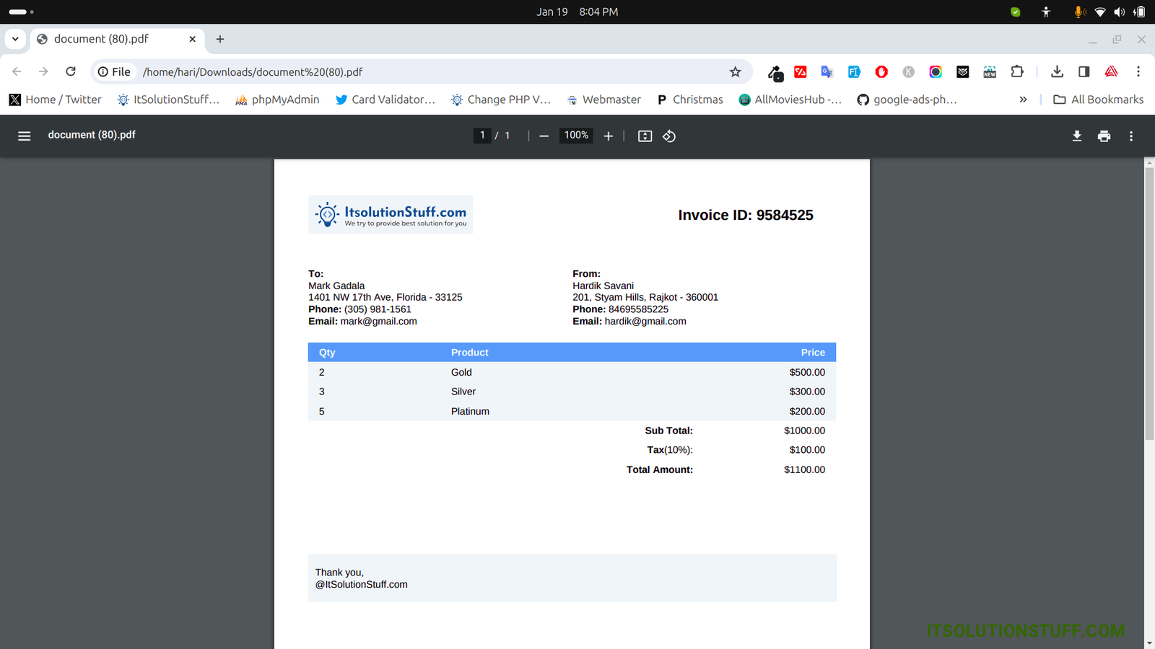Toggle the browser side panel
The height and width of the screenshot is (649, 1155).
(x=1084, y=71)
